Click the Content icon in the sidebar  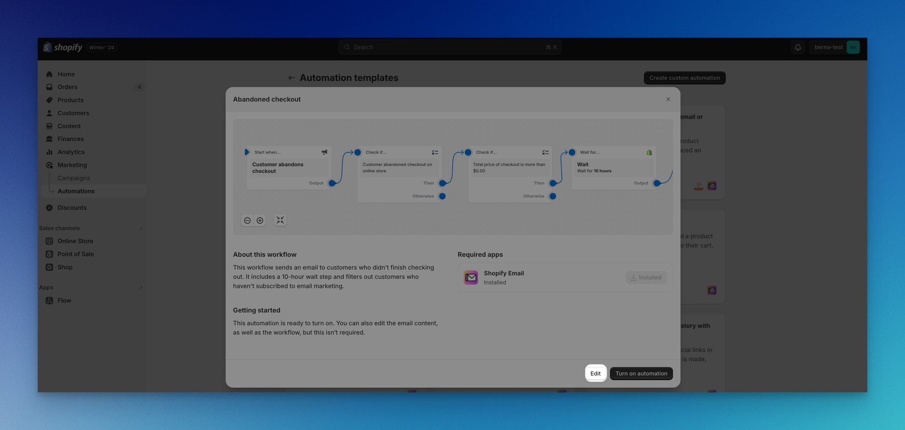[49, 126]
